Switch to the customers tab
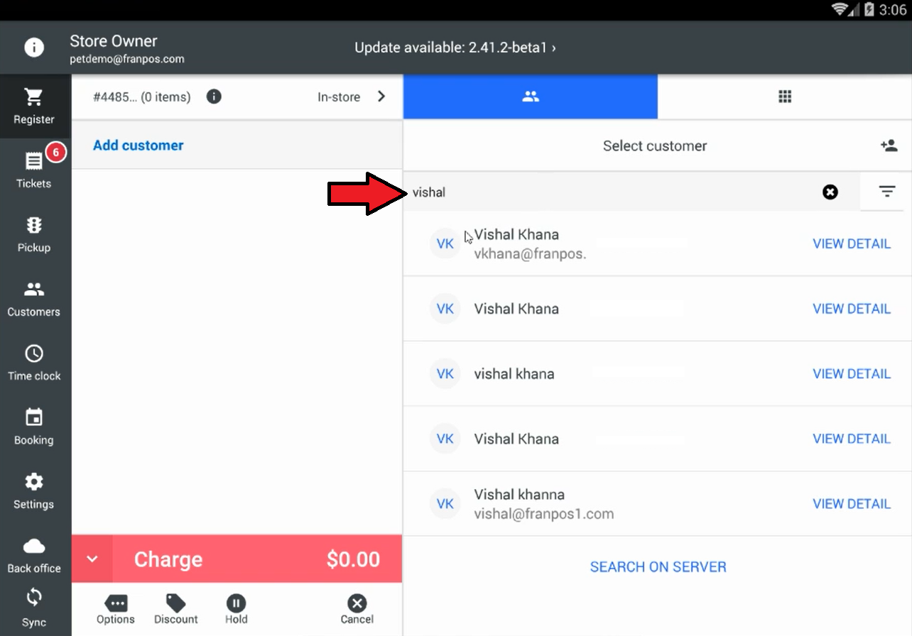912x636 pixels. (531, 97)
